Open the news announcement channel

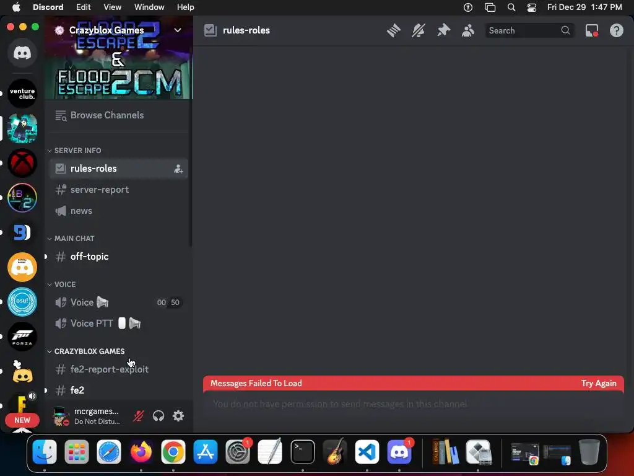pos(118,211)
